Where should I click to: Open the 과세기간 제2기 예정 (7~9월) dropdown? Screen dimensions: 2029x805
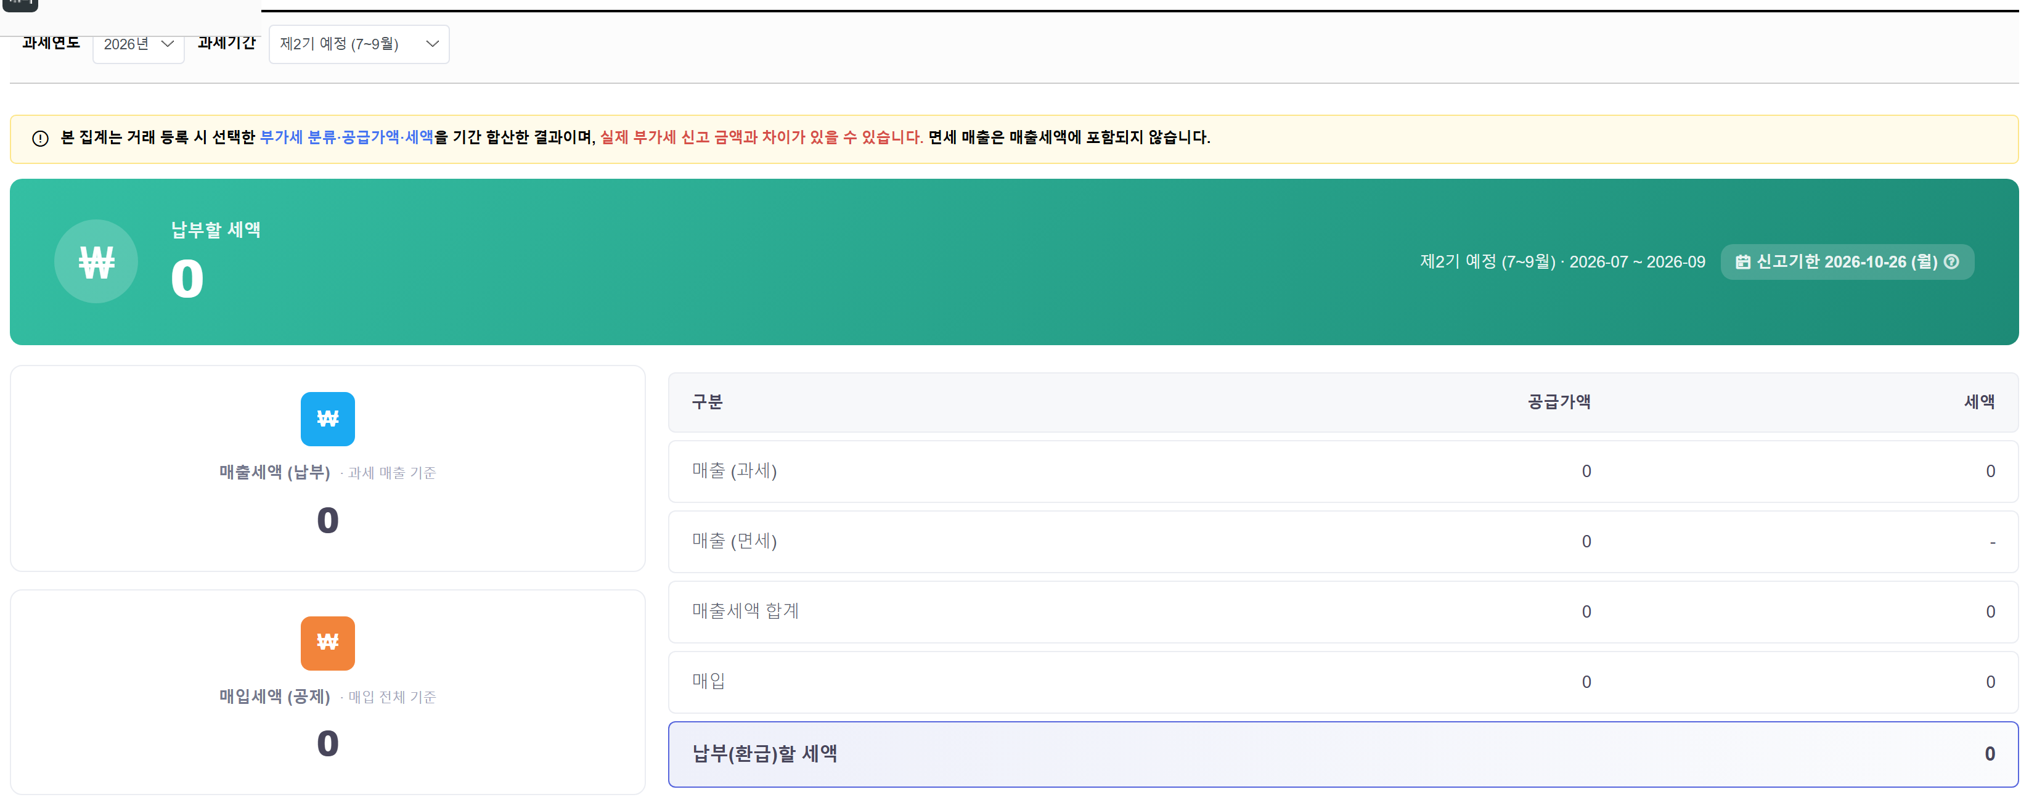pyautogui.click(x=358, y=44)
